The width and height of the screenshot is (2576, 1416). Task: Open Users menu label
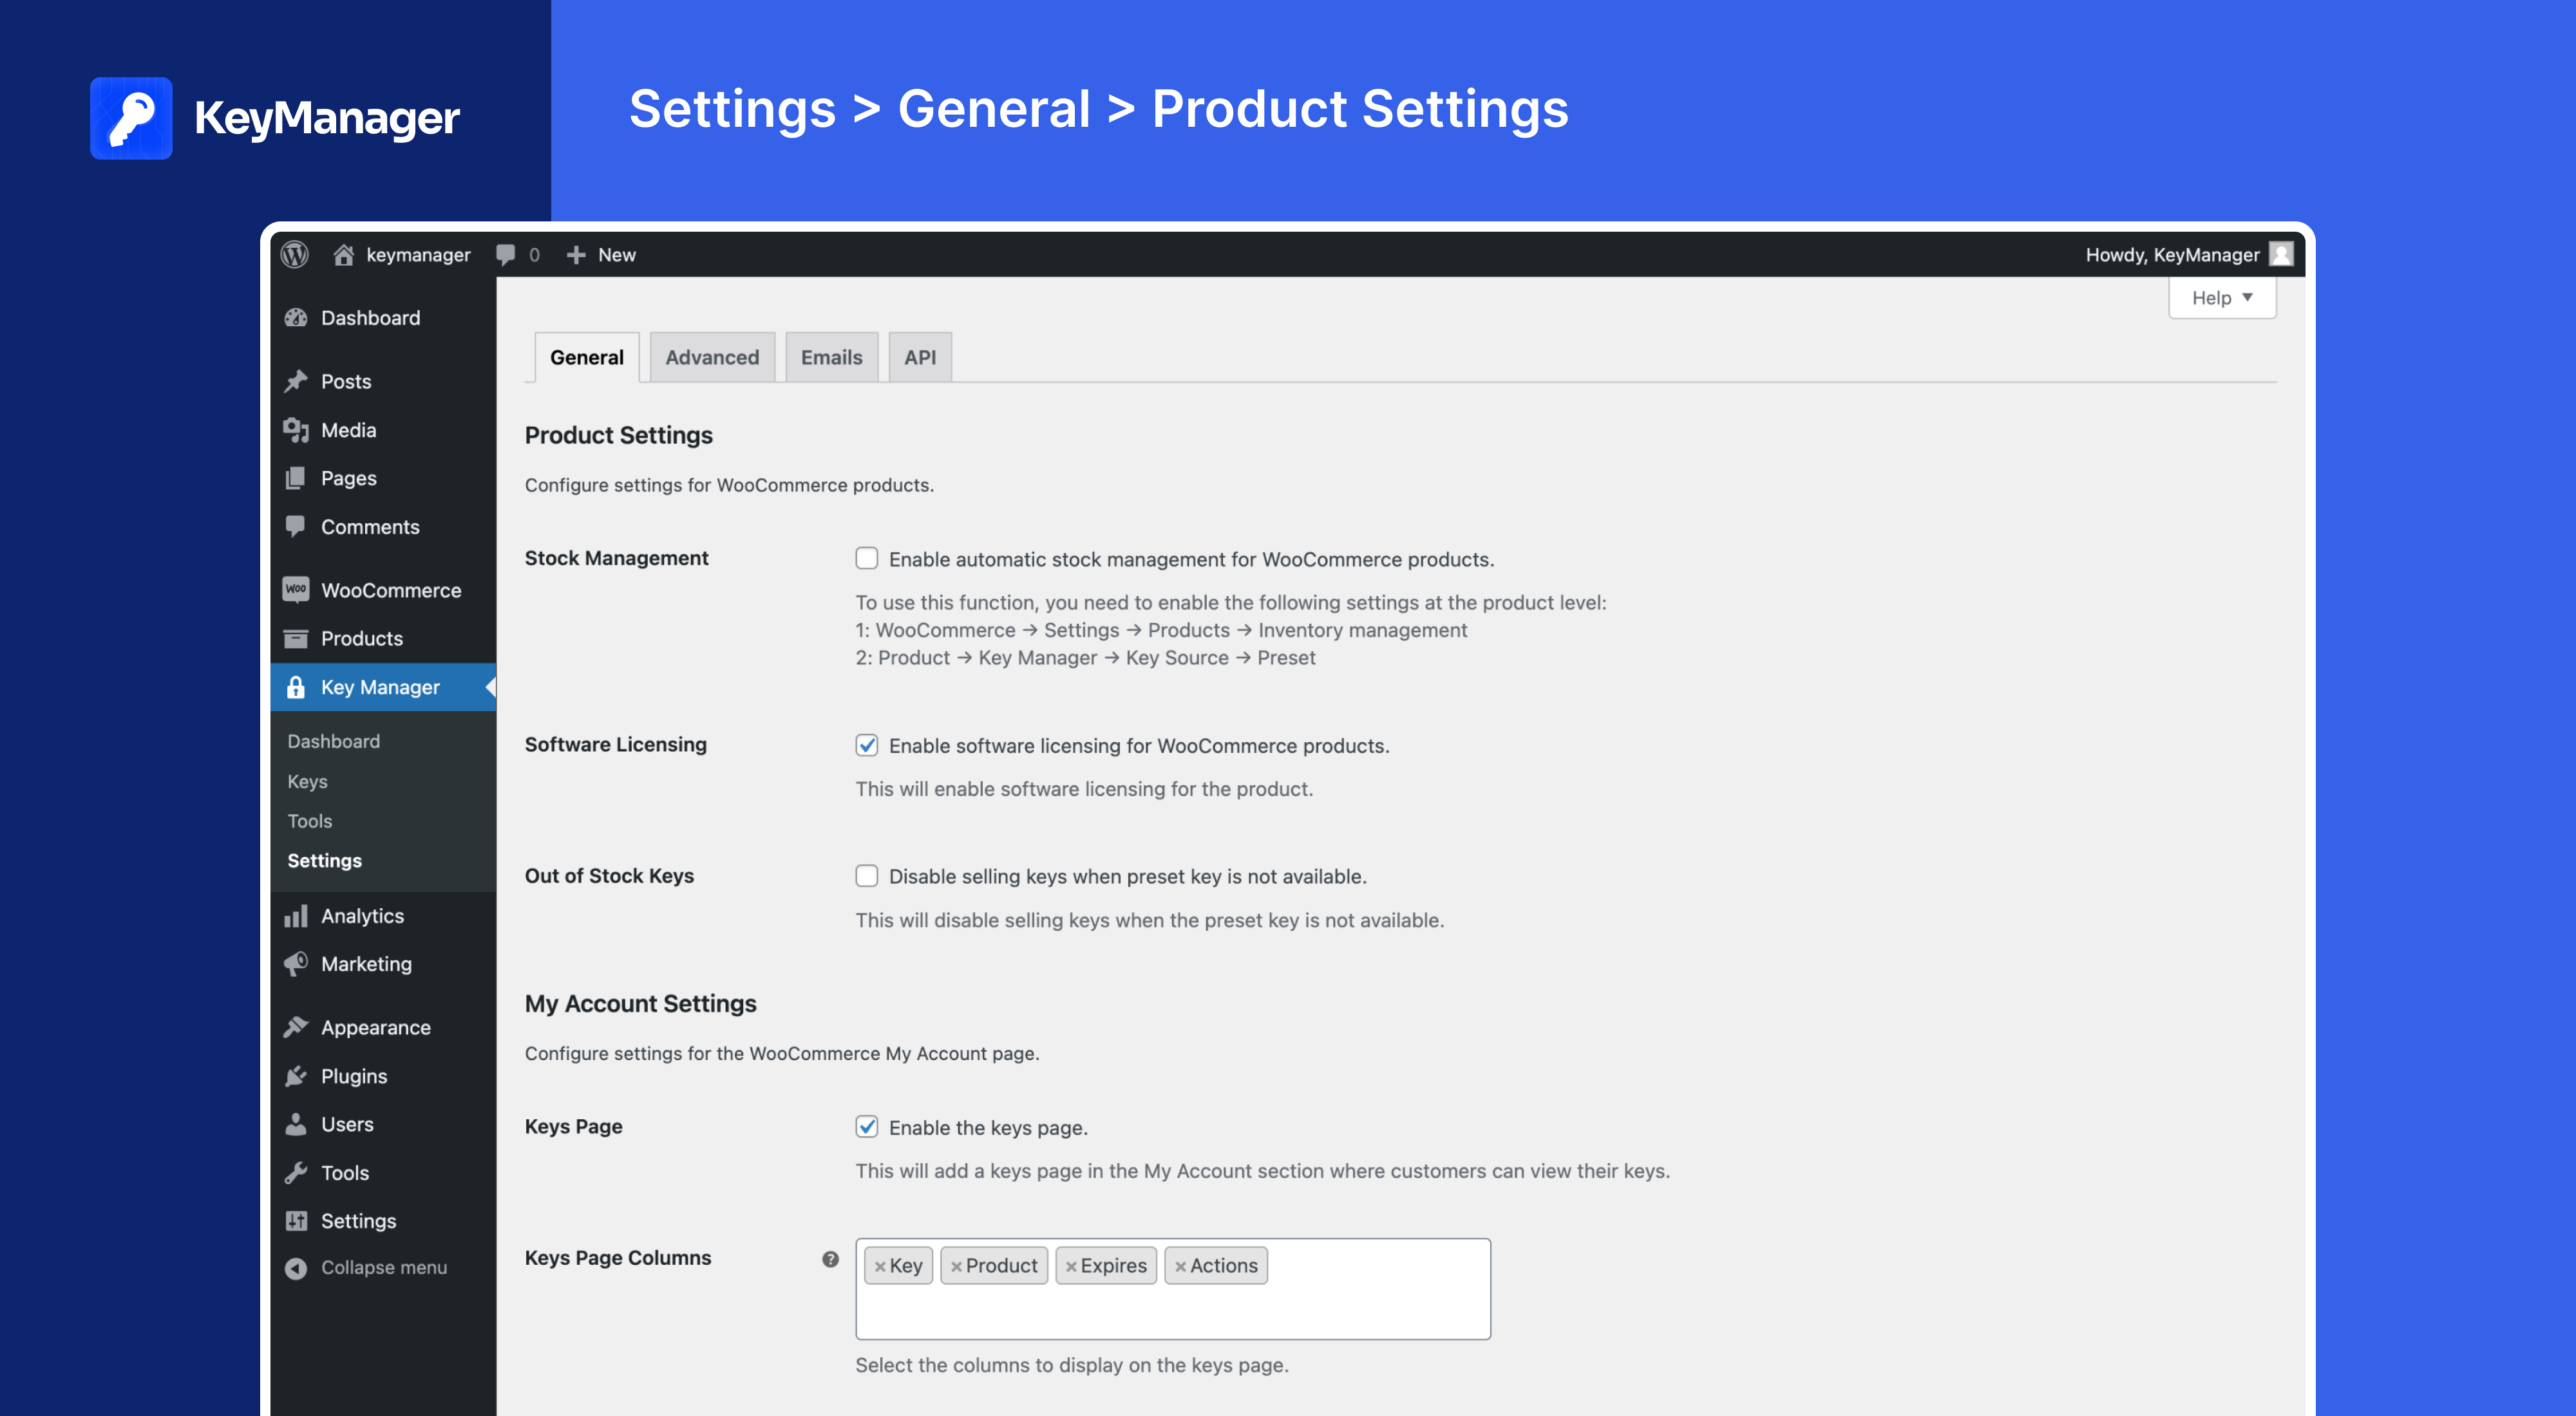point(347,1124)
